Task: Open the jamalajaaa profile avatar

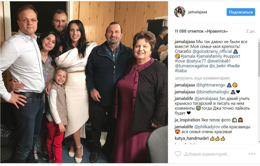Action: (x=180, y=12)
